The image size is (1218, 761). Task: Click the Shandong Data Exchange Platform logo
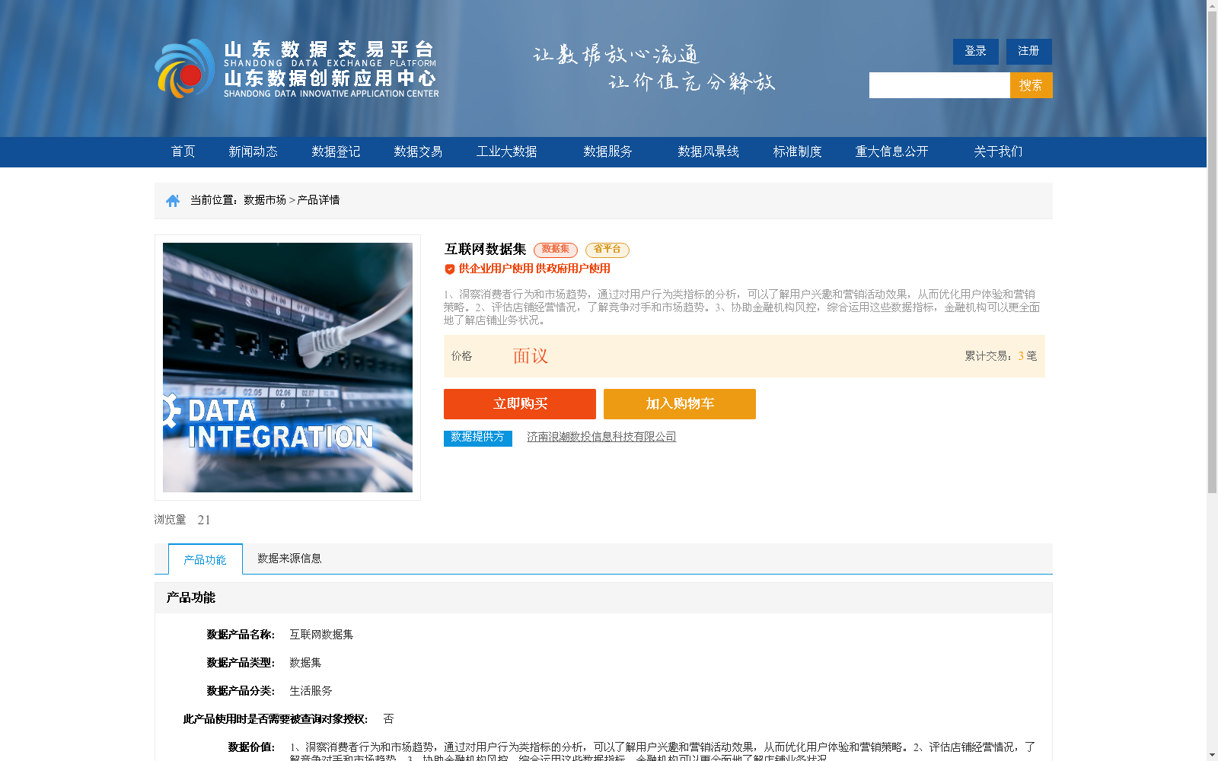[297, 68]
